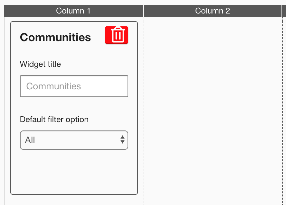The height and width of the screenshot is (205, 286).
Task: Select the Column 1 header
Action: click(x=73, y=11)
